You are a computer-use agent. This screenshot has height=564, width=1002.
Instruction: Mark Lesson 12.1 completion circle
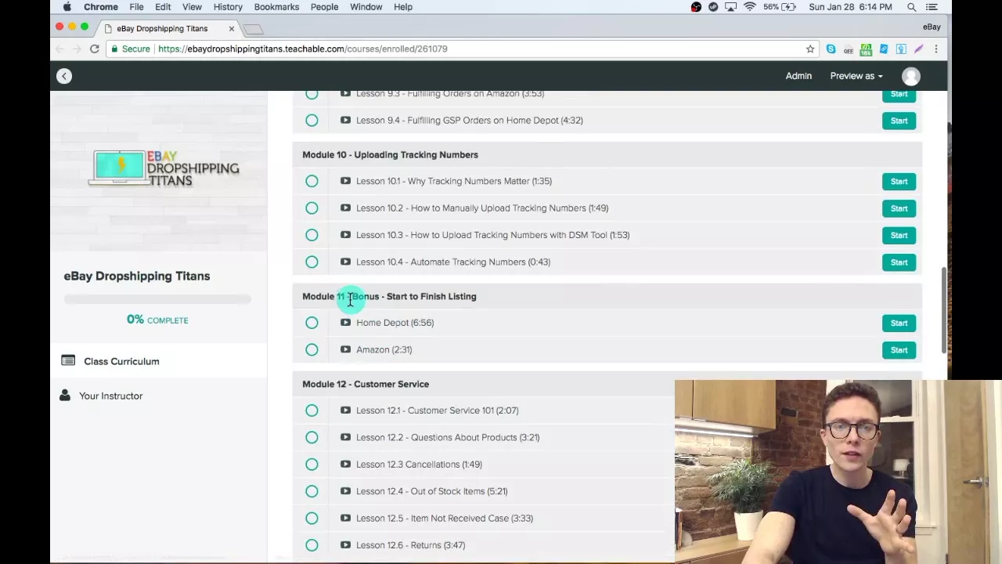coord(312,410)
